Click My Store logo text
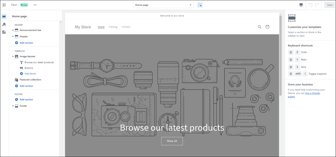Image resolution: width=336 pixels, height=157 pixels. click(x=83, y=27)
